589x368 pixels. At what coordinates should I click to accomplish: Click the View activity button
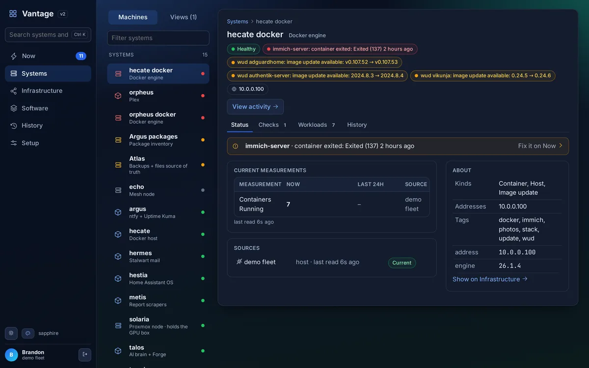point(255,107)
